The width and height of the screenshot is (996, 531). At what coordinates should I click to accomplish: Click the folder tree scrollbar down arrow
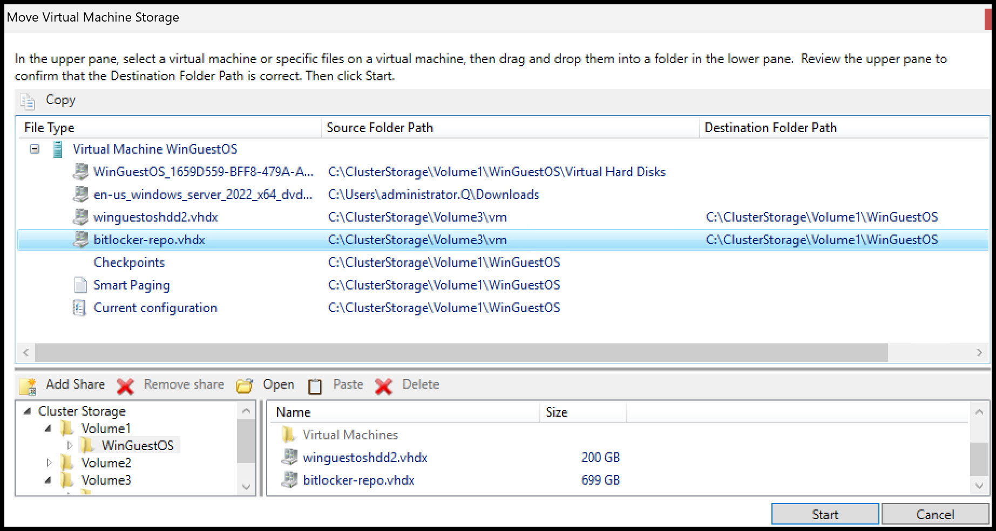(246, 486)
